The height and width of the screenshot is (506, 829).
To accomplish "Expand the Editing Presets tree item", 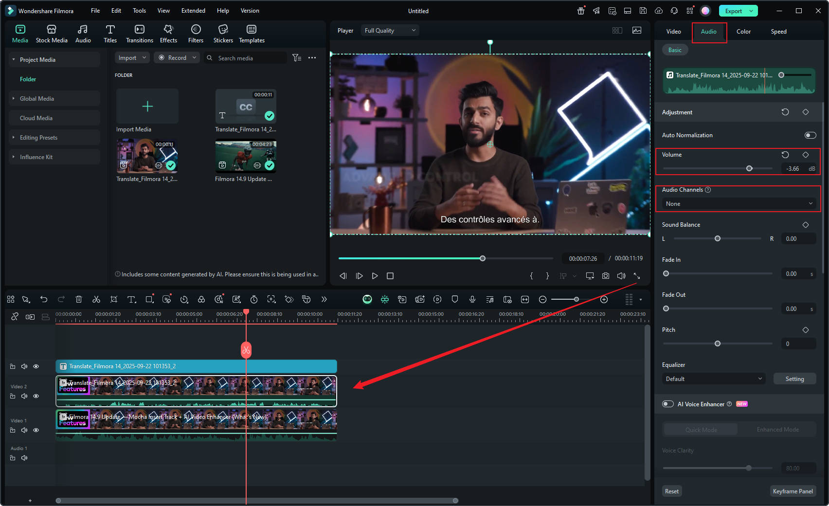I will point(14,138).
